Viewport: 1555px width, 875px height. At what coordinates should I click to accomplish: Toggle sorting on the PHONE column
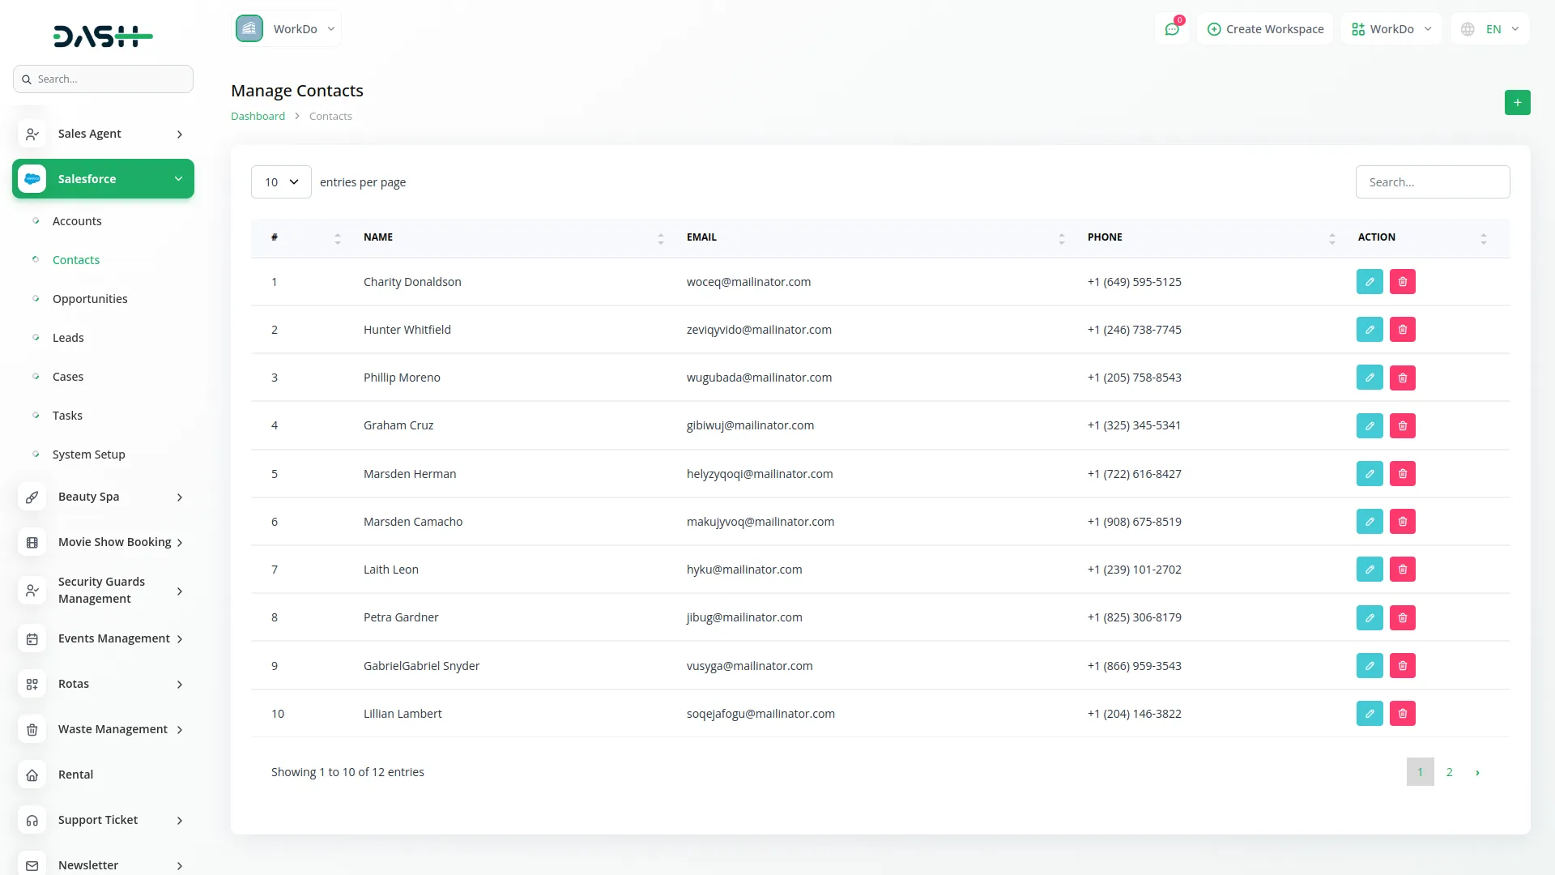pyautogui.click(x=1331, y=237)
